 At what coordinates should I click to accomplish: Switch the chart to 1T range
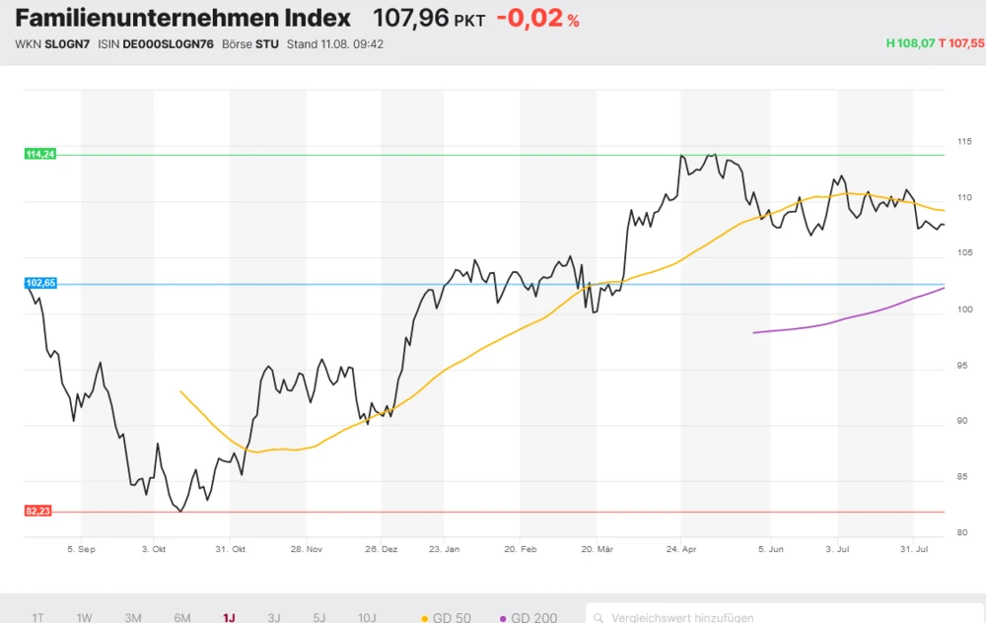(37, 618)
